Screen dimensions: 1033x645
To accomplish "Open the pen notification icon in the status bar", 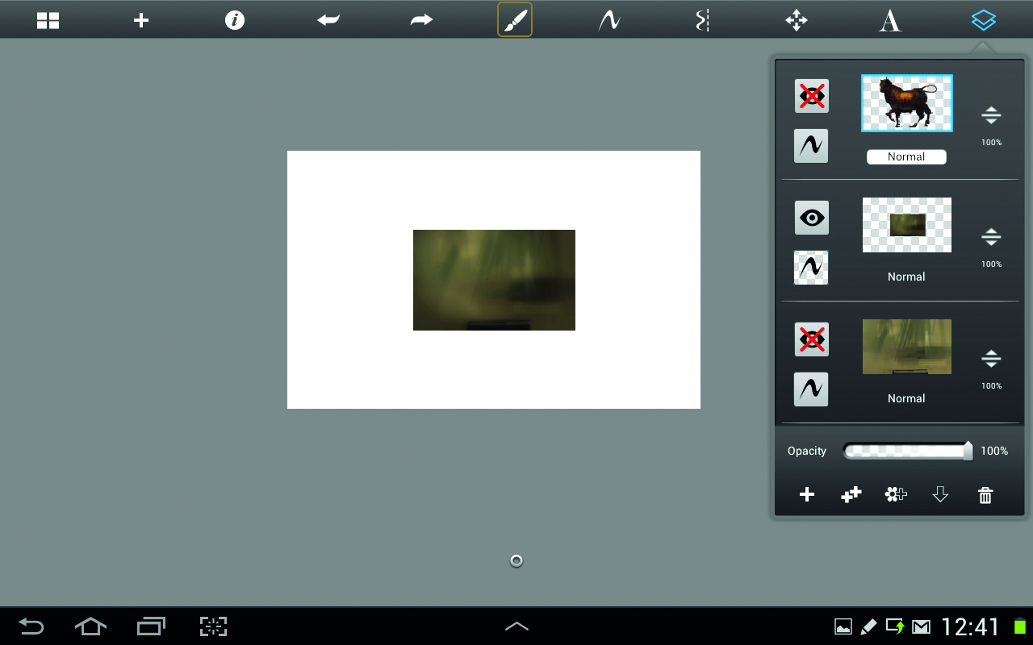I will [x=868, y=626].
